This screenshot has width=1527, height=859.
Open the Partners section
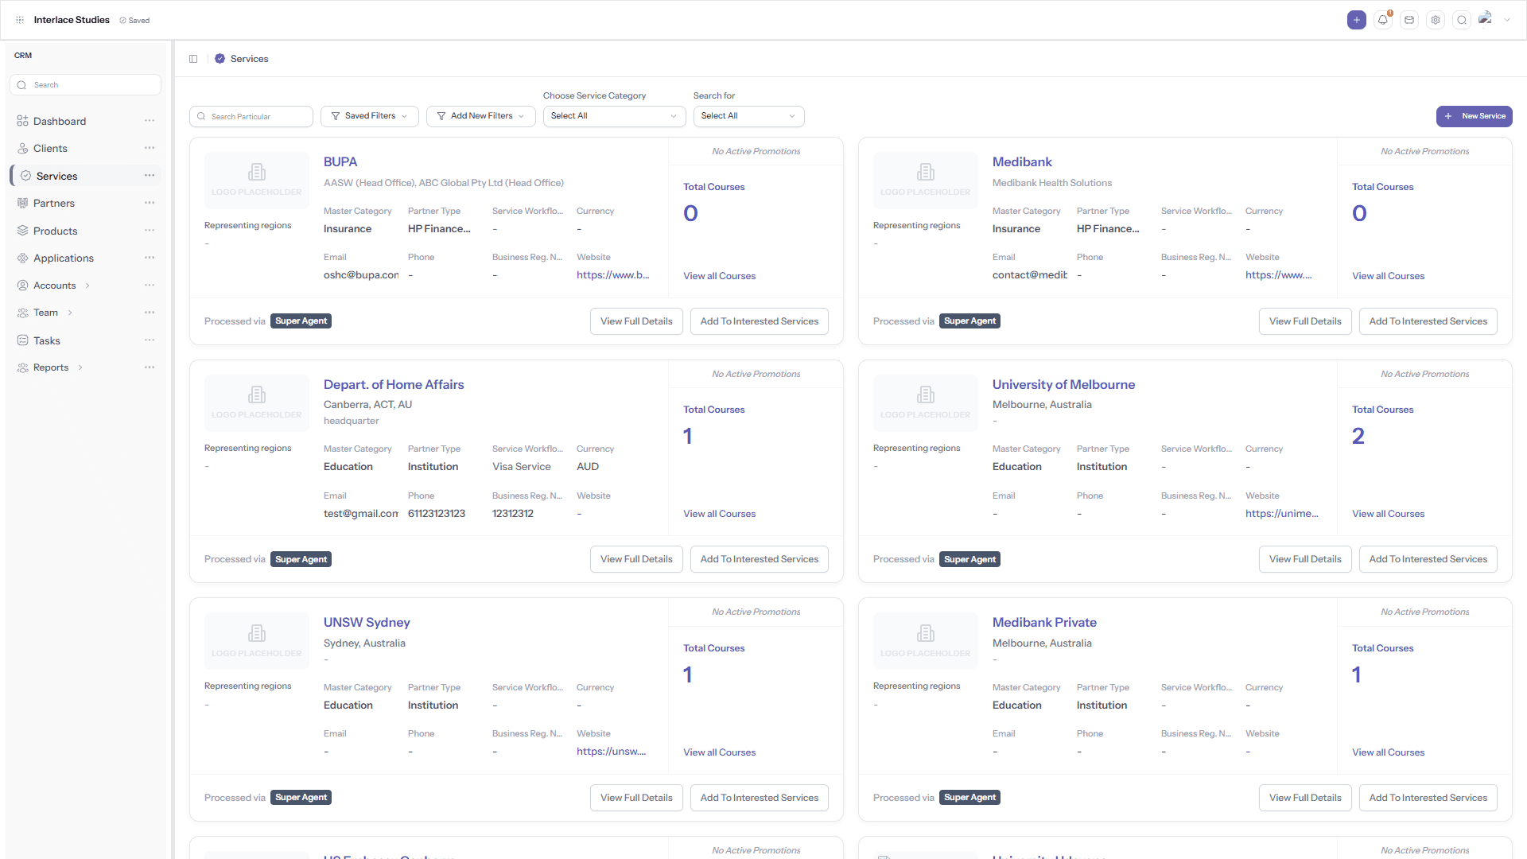[x=54, y=204]
